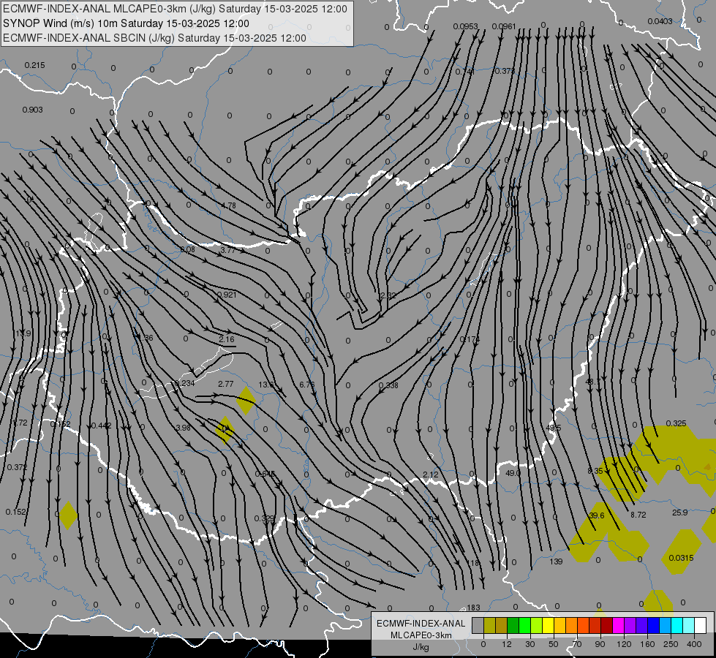Click the legend scale label 90
The image size is (716, 658).
click(x=600, y=644)
